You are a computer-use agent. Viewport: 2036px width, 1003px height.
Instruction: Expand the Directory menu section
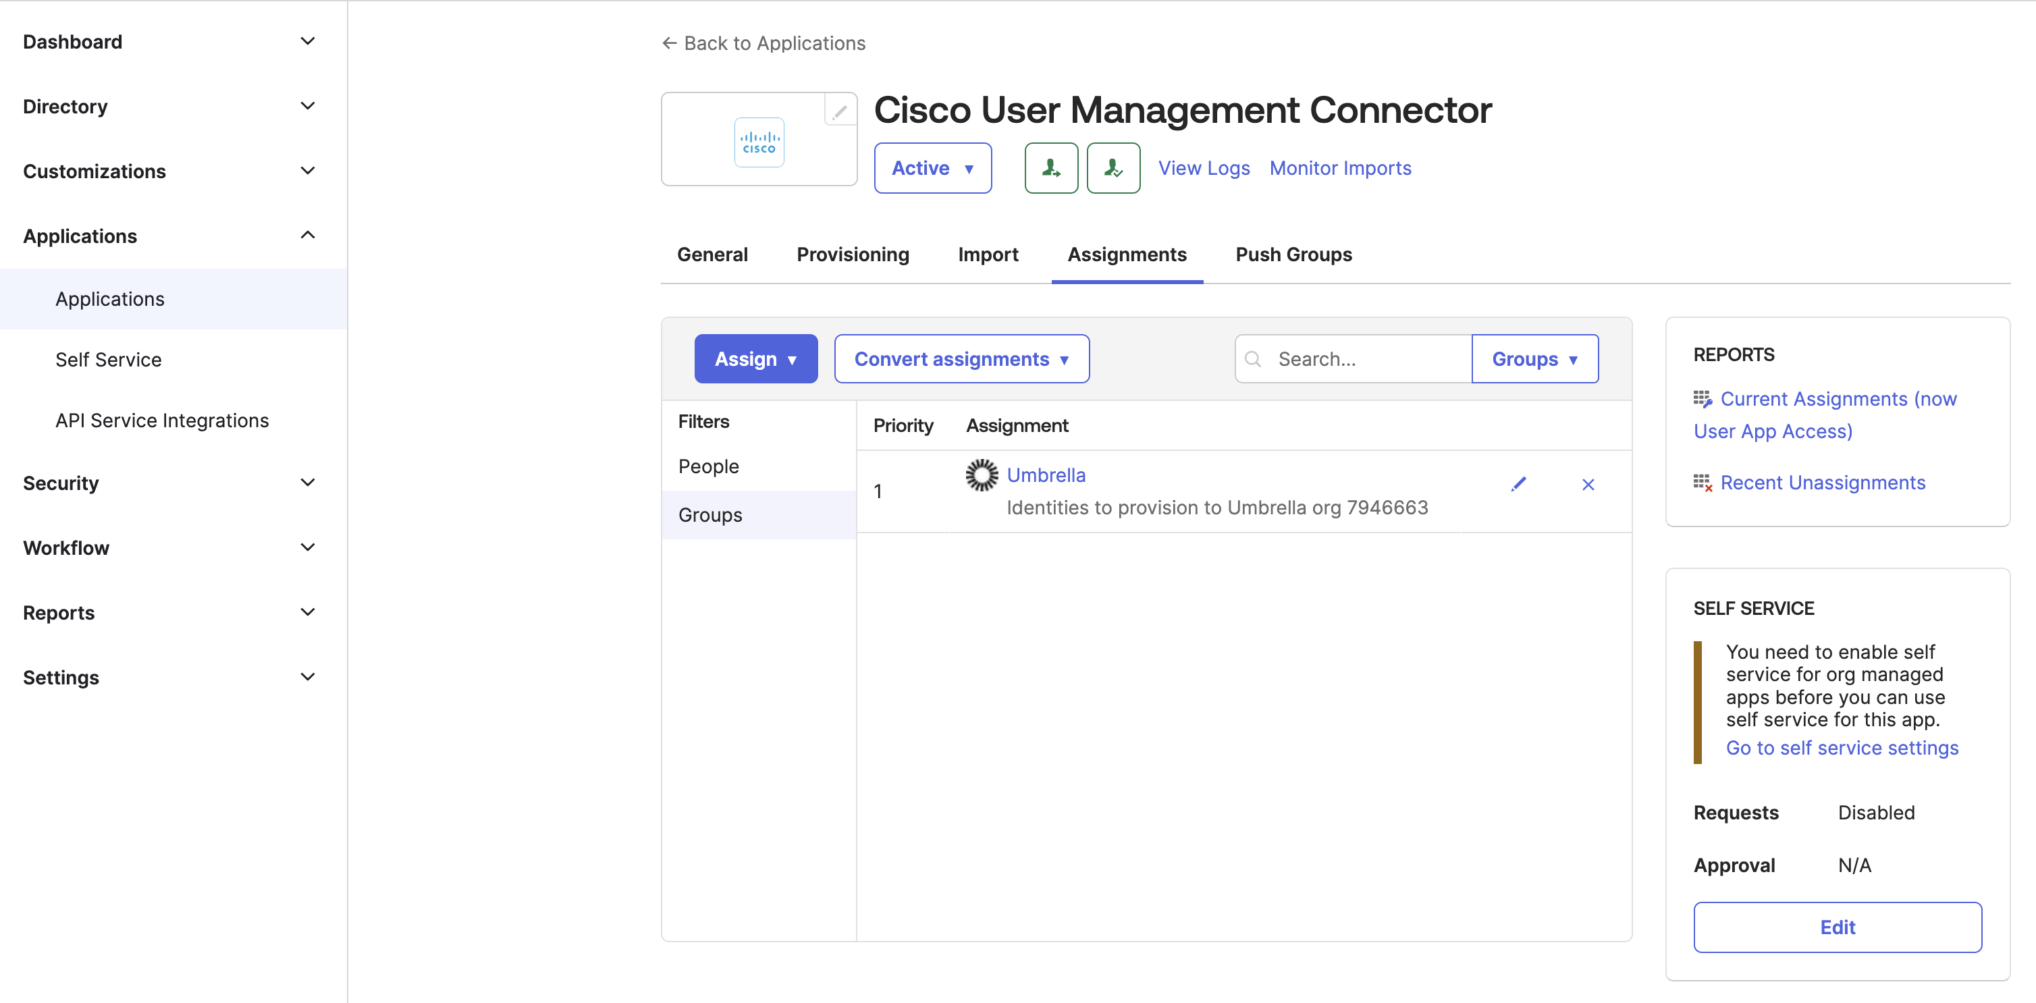pyautogui.click(x=307, y=106)
